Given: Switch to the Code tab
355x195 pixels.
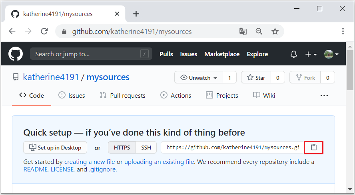Looking at the screenshot, I should (32, 95).
